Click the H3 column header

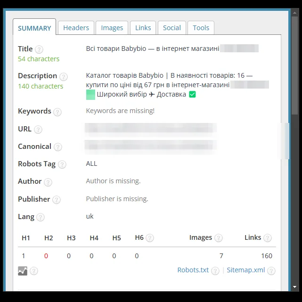point(71,238)
